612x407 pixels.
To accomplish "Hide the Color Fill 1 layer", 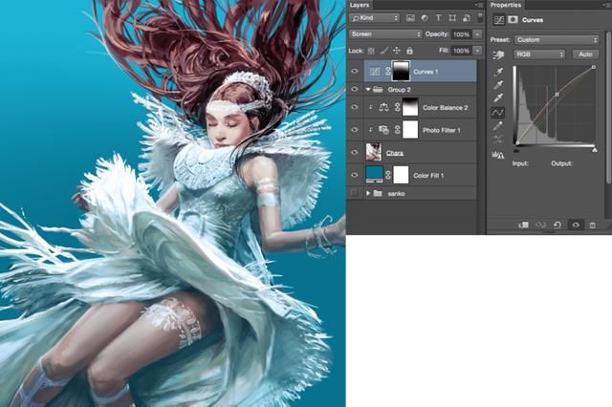I will pyautogui.click(x=355, y=175).
